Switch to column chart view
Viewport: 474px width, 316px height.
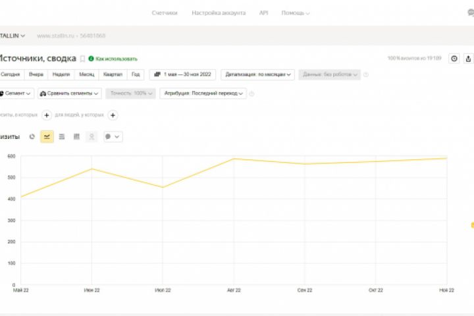tap(76, 137)
